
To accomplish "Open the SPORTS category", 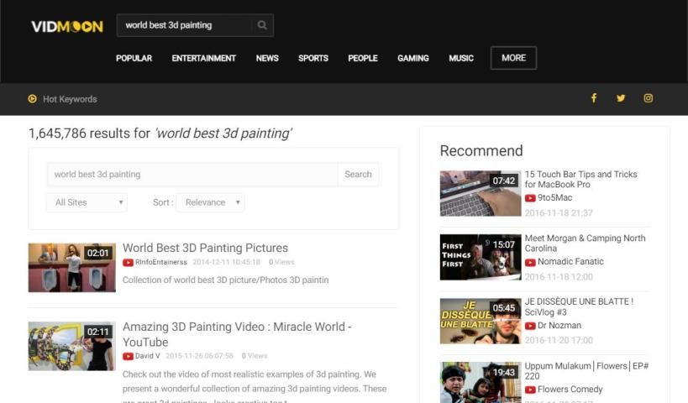I will point(312,59).
